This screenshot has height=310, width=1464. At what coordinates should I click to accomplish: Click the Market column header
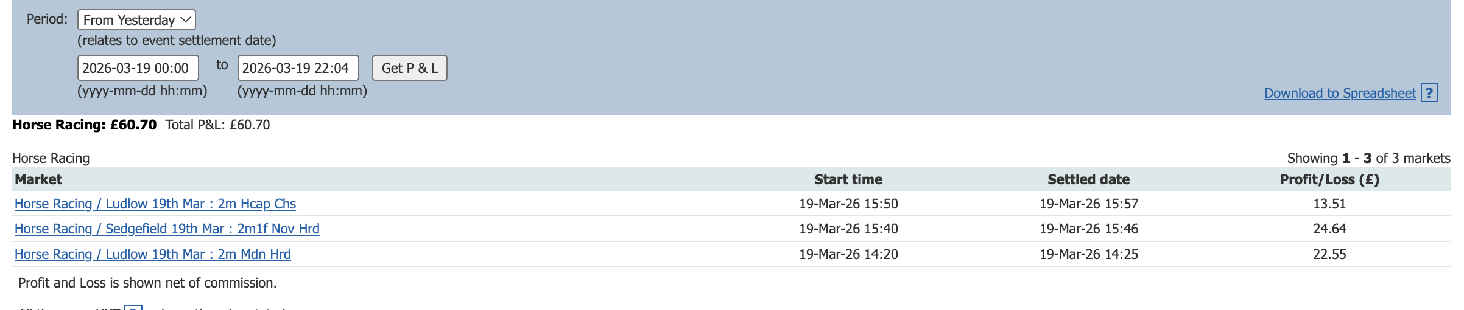38,179
